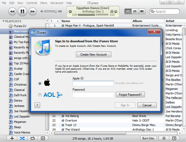This screenshot has height=142, width=186.
Task: Select the Disney playlist icon
Action: 11,101
